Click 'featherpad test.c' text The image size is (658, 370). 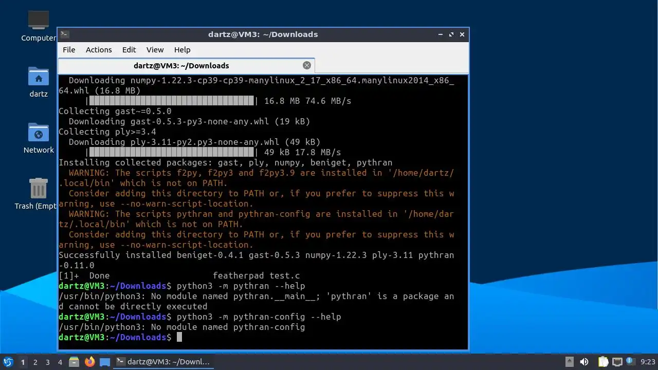point(256,275)
